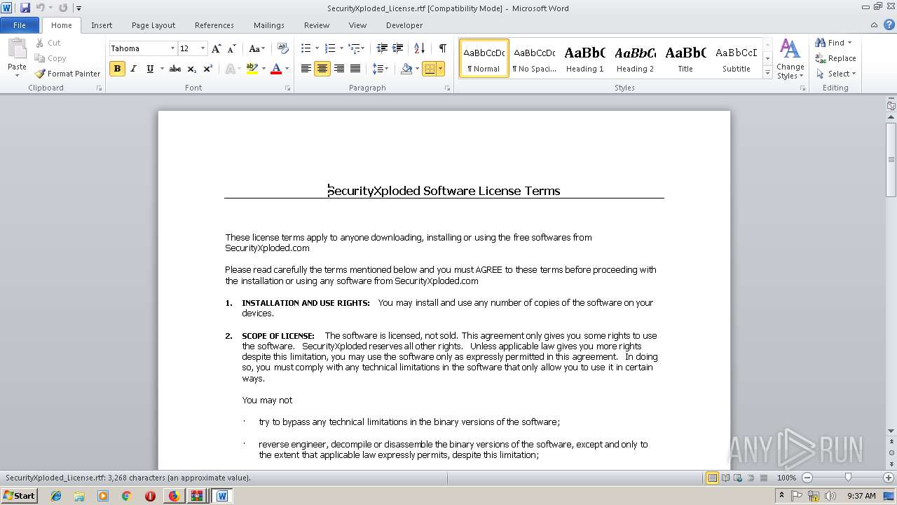Switch to the References tab
This screenshot has height=505, width=897.
(x=214, y=25)
